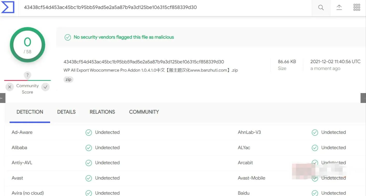
Task: Click the ALYac vendor name
Action: pos(244,148)
